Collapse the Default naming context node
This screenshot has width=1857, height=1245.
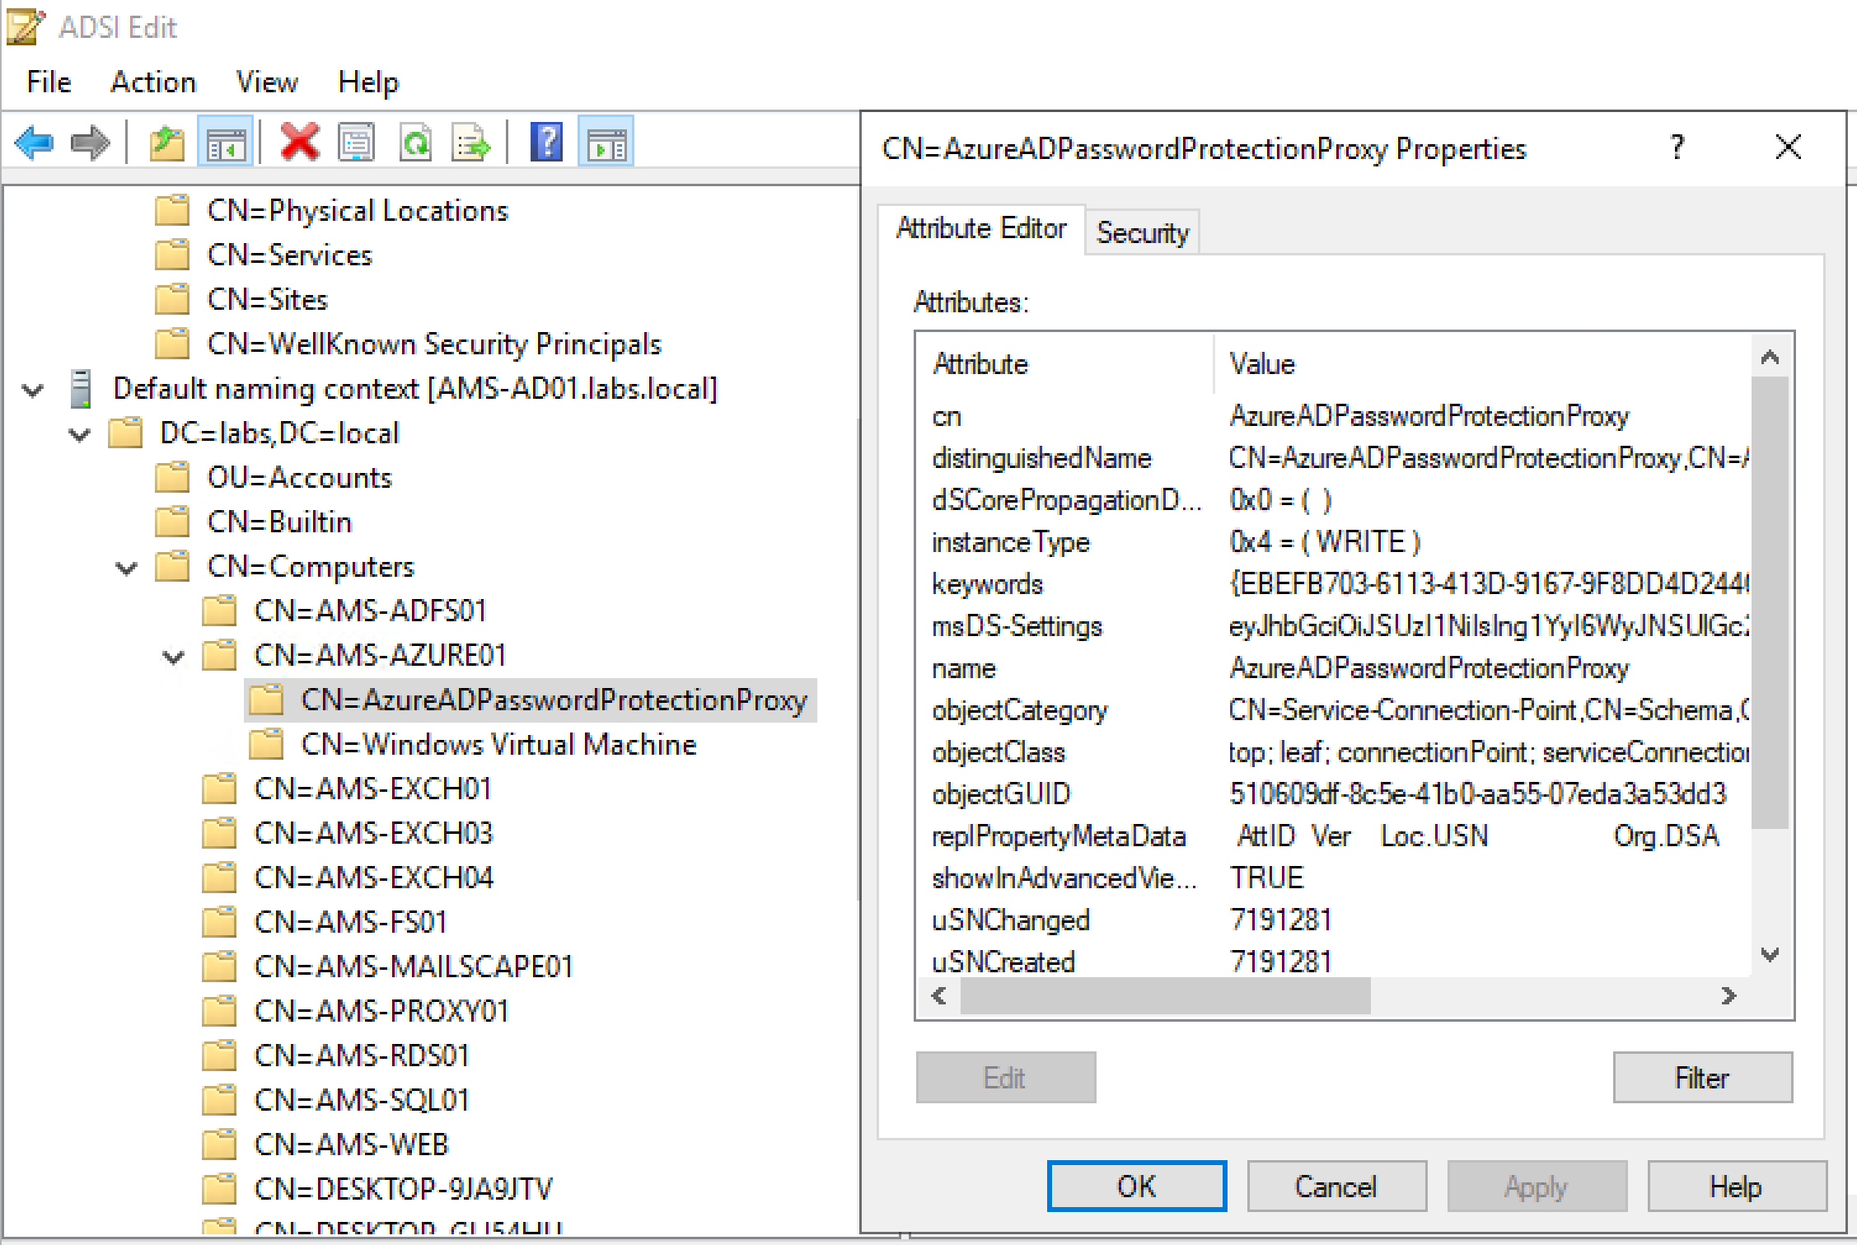click(x=31, y=389)
